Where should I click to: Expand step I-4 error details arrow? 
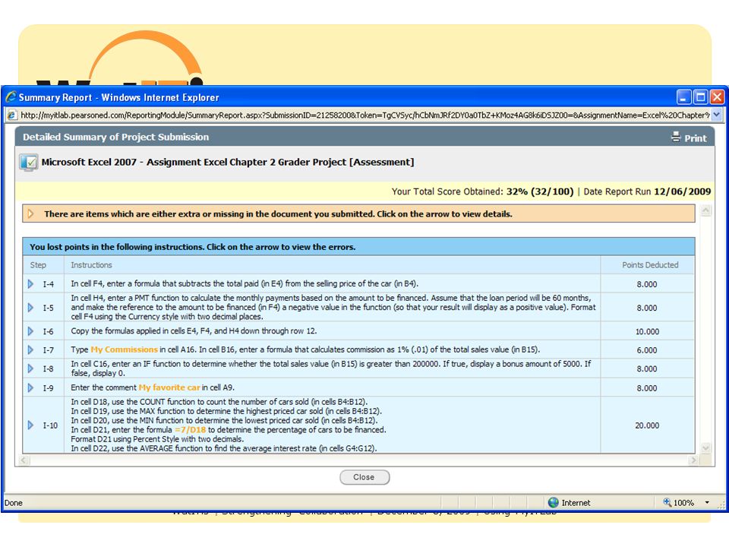pos(30,283)
